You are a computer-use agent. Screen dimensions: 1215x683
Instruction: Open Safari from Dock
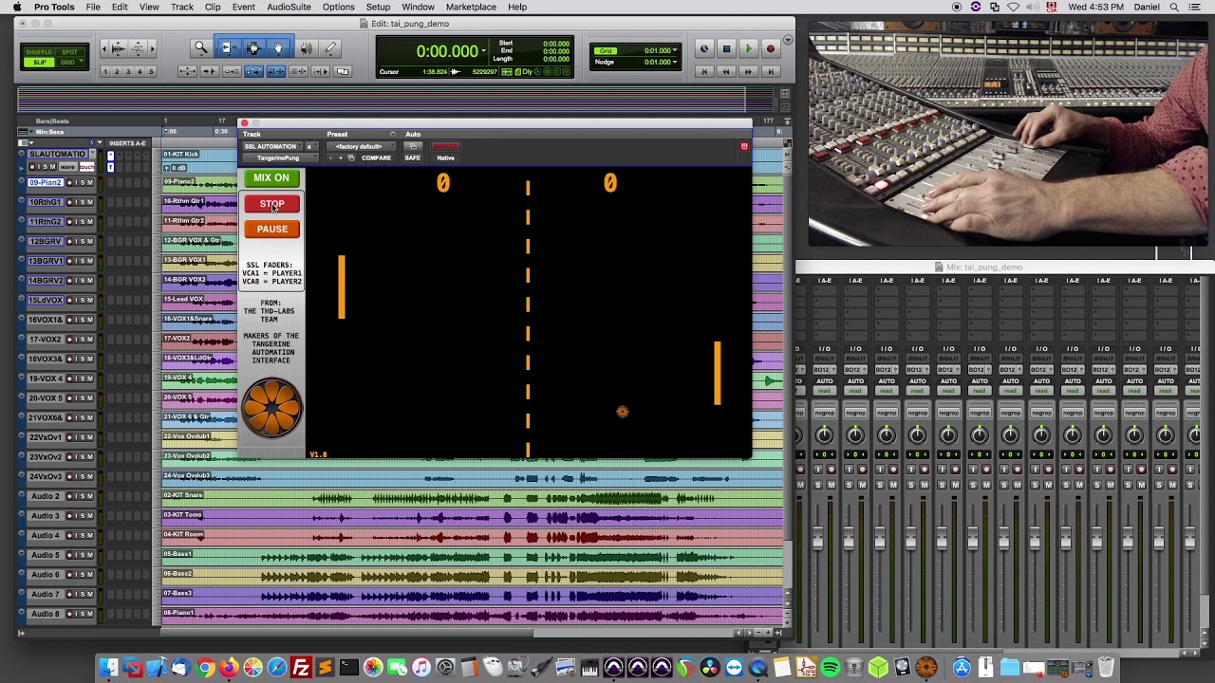click(277, 668)
